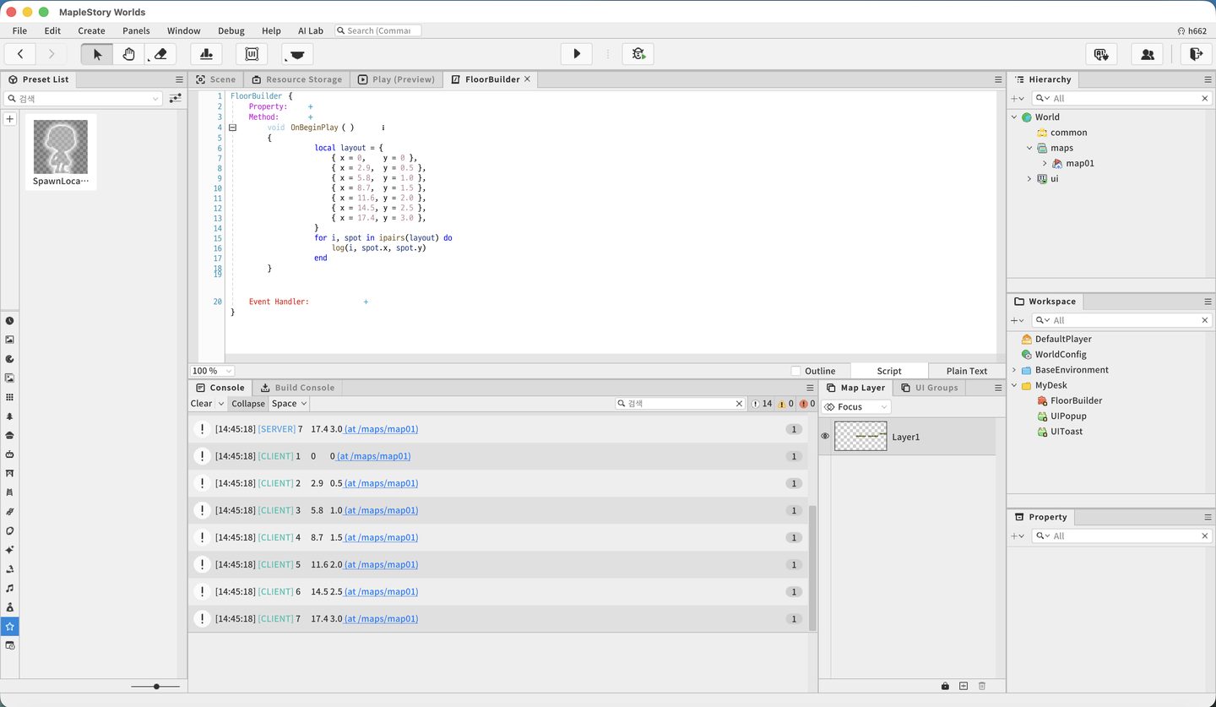
Task: Click the Preset List thumbnail size slider
Action: [x=157, y=687]
